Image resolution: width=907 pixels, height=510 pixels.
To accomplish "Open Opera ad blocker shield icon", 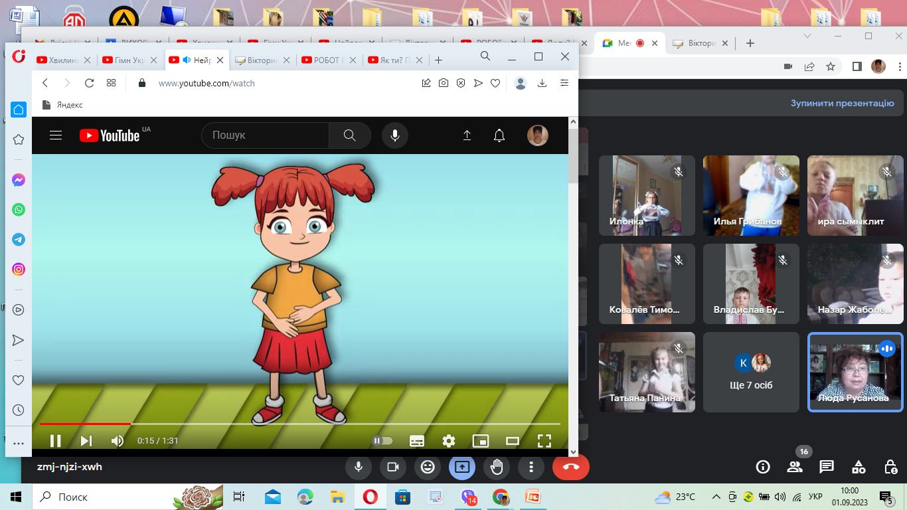I will point(461,83).
